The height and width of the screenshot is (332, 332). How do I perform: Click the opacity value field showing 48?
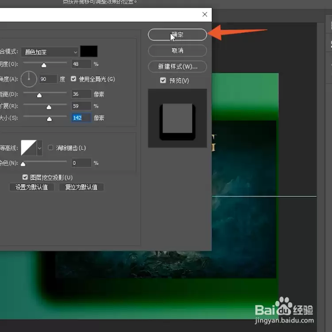tap(81, 64)
